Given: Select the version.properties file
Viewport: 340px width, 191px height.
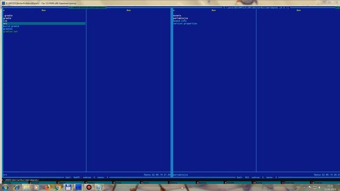Looking at the screenshot, I should click(x=185, y=23).
